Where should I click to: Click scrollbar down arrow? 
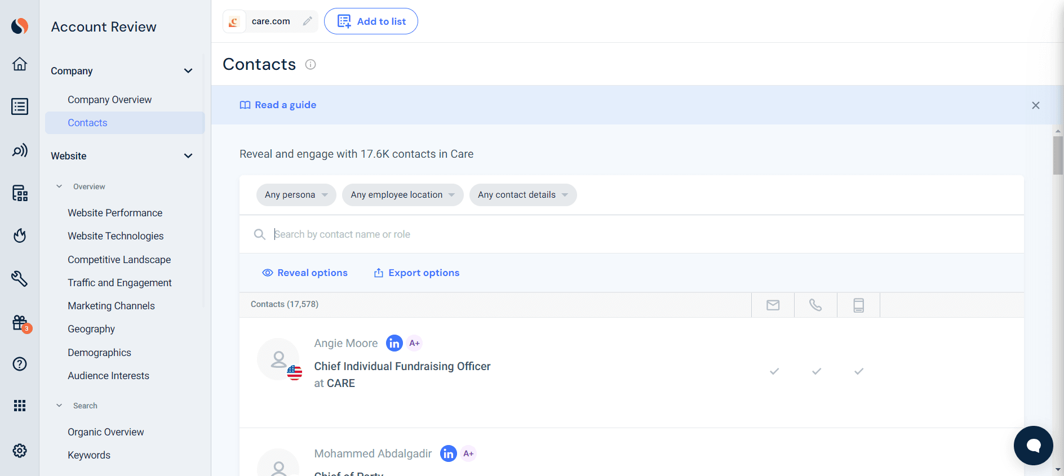pyautogui.click(x=1058, y=469)
